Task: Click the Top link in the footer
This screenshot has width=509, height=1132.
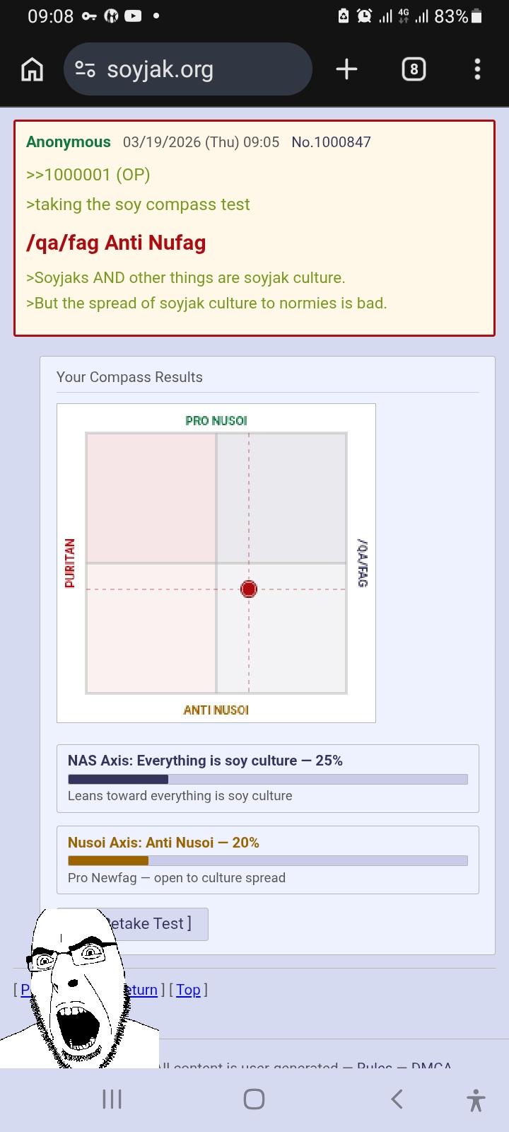Action: tap(188, 989)
